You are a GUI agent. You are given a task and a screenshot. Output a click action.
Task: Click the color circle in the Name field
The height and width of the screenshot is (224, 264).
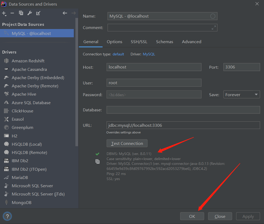click(213, 16)
